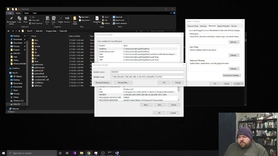Click Performance Settings button
The width and height of the screenshot is (278, 156).
pyautogui.click(x=234, y=42)
